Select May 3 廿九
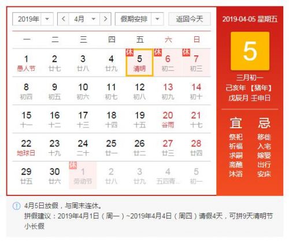289x241 pixels. pos(139,176)
